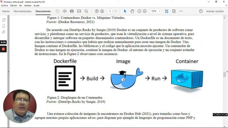The height and width of the screenshot is (128, 228).
Task: Click the 'Container' heading in figure
Action: [187, 62]
